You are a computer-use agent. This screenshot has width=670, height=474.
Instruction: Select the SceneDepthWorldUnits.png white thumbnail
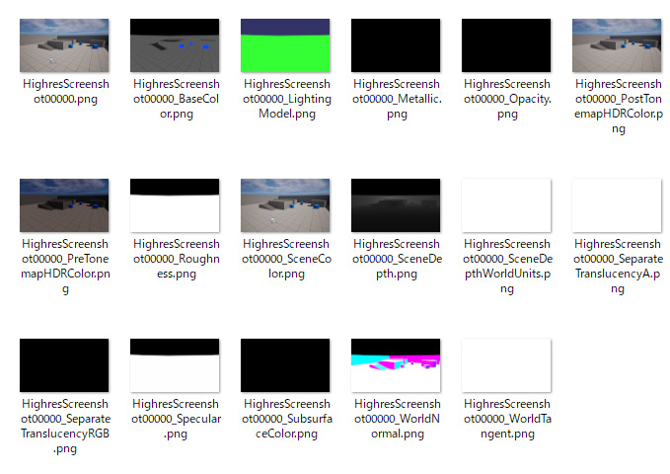[x=506, y=205]
